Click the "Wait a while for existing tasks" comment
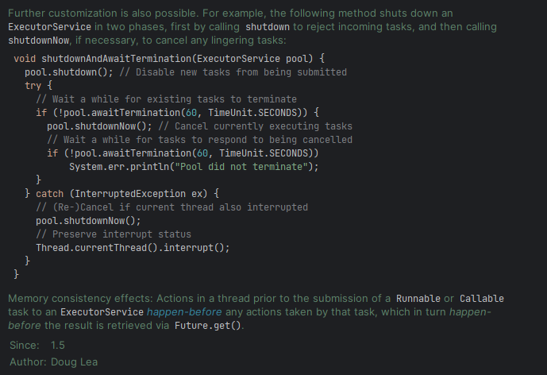547x375 pixels. click(167, 99)
